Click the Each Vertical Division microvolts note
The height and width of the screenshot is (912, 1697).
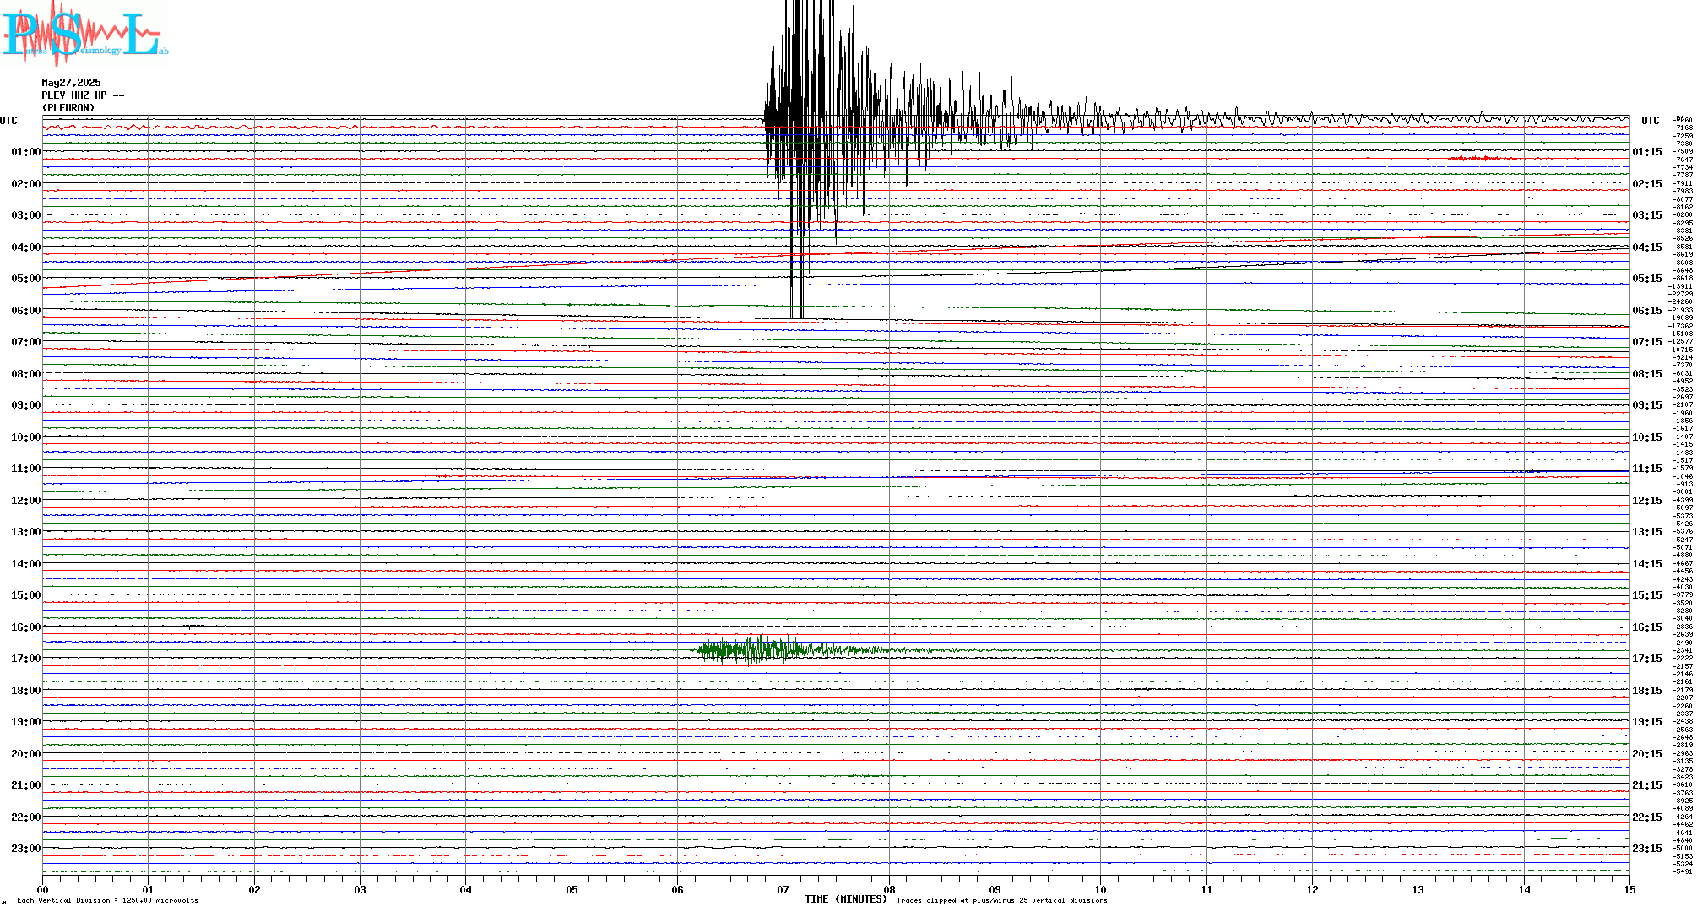(107, 900)
